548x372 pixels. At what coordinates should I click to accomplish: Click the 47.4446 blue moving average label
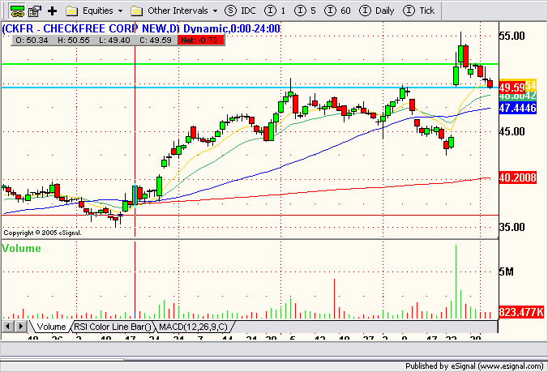tap(517, 109)
